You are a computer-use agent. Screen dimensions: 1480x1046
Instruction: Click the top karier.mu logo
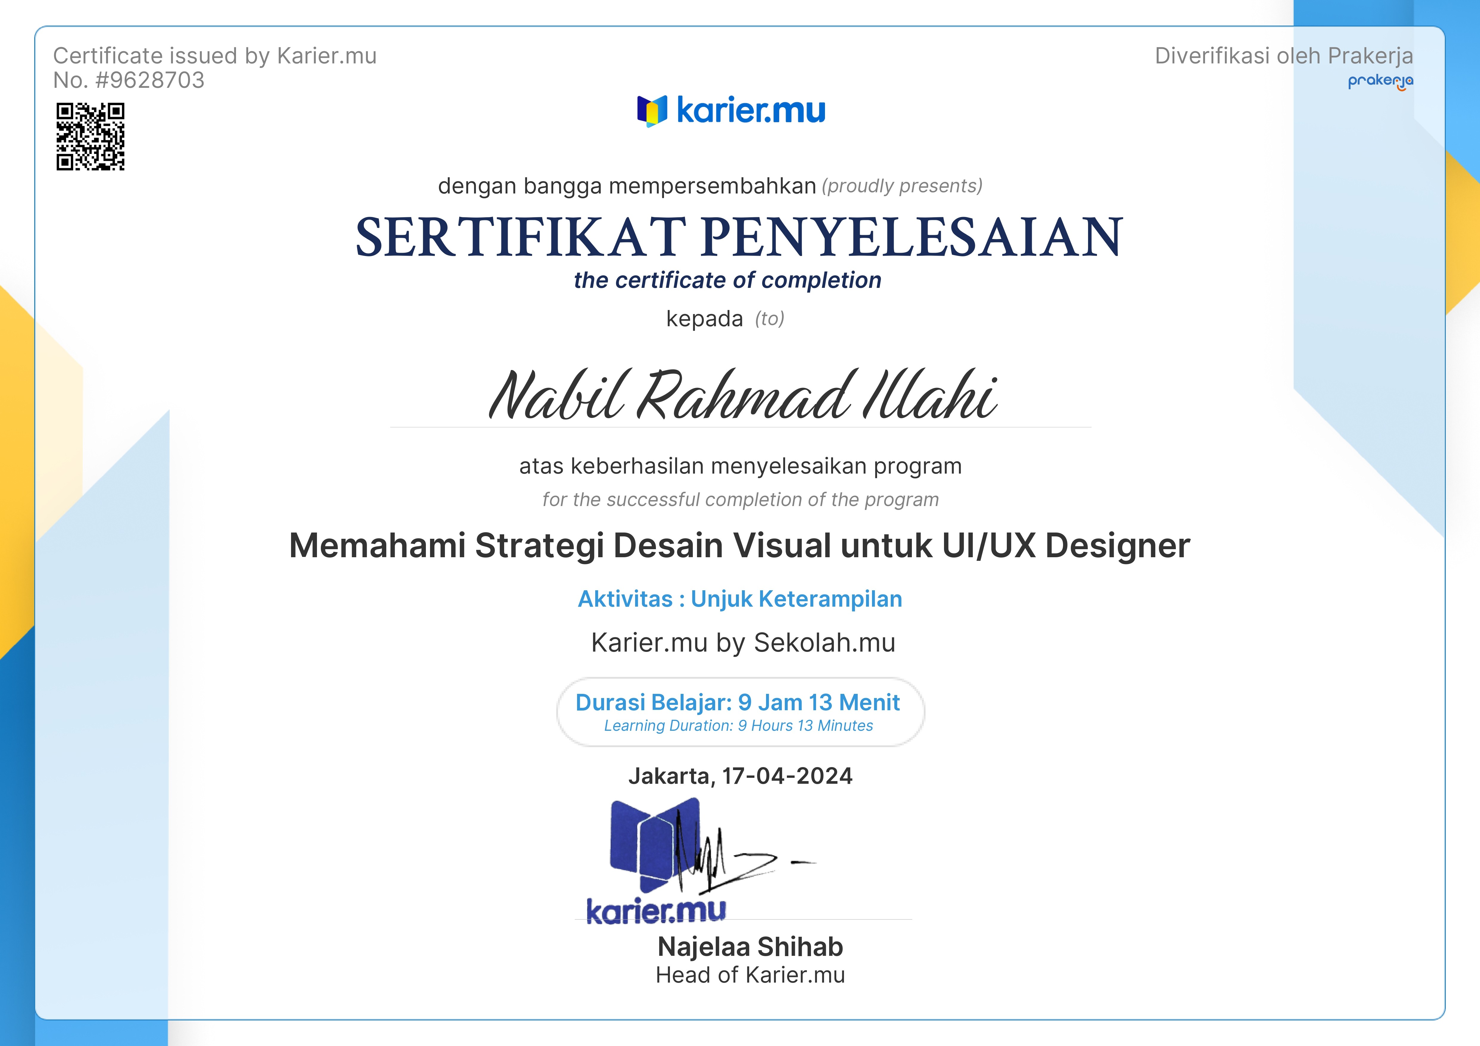731,110
